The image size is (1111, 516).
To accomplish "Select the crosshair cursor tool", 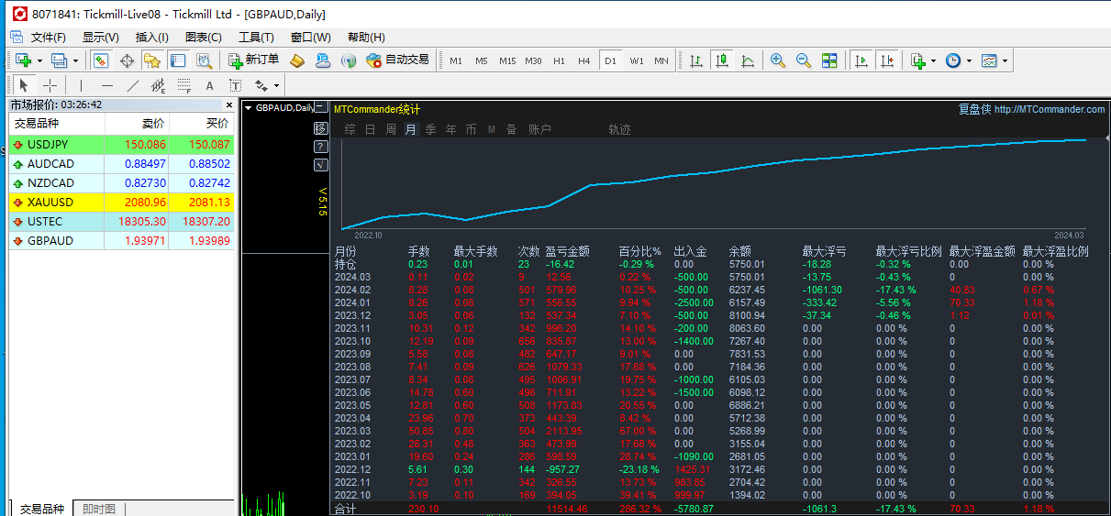I will click(x=50, y=85).
